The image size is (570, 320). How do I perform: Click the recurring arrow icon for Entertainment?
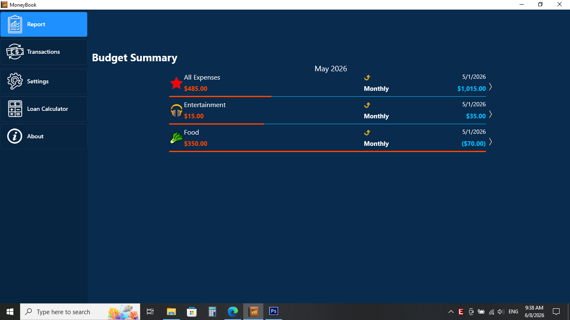click(367, 105)
